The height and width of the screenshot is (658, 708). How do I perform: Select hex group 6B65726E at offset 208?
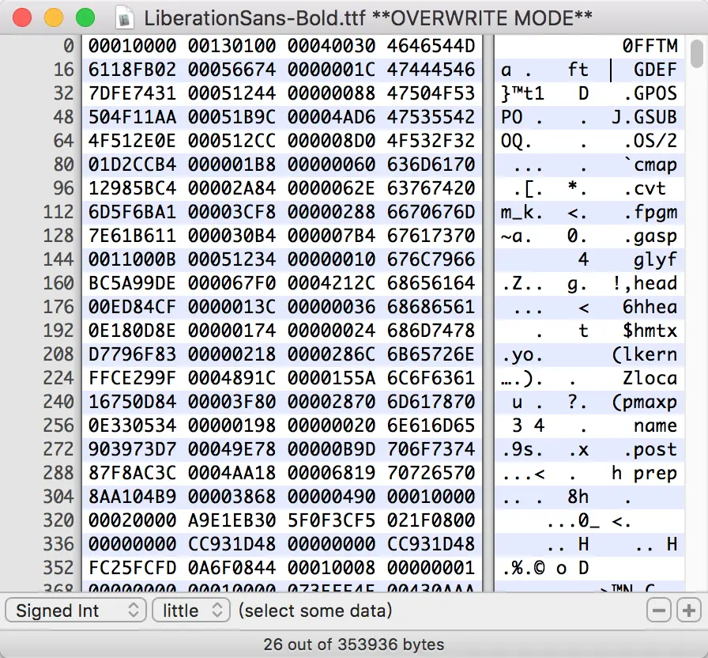[x=431, y=354]
